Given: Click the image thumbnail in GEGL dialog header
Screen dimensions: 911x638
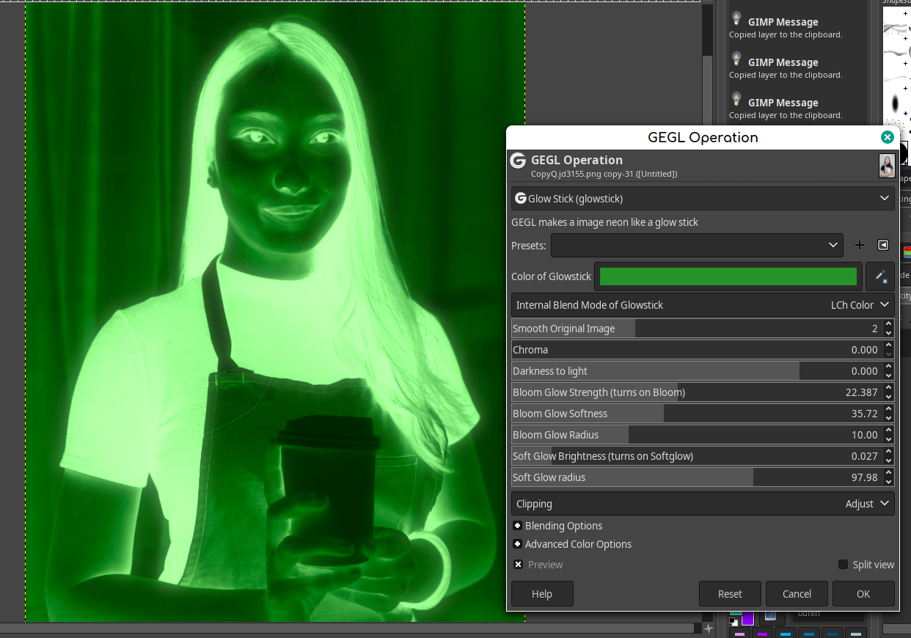Looking at the screenshot, I should click(x=887, y=166).
